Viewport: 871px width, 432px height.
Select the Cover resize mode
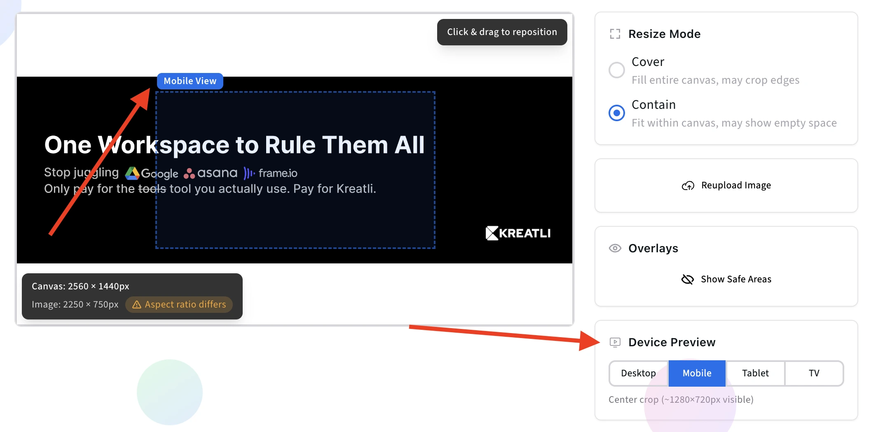[616, 70]
